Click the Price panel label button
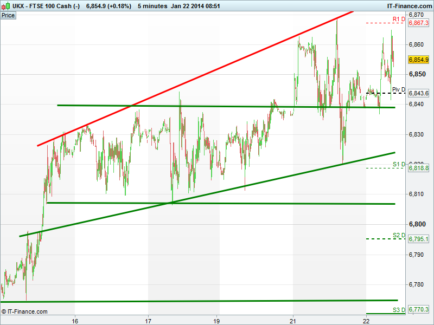 8,16
